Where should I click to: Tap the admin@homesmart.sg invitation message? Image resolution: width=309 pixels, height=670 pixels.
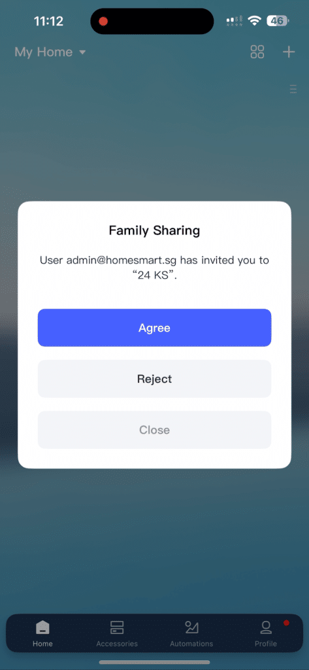coord(154,268)
